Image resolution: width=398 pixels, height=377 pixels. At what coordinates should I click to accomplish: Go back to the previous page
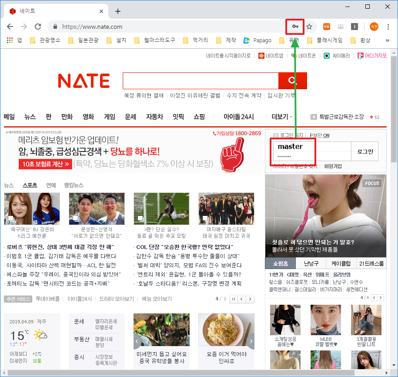(x=10, y=27)
